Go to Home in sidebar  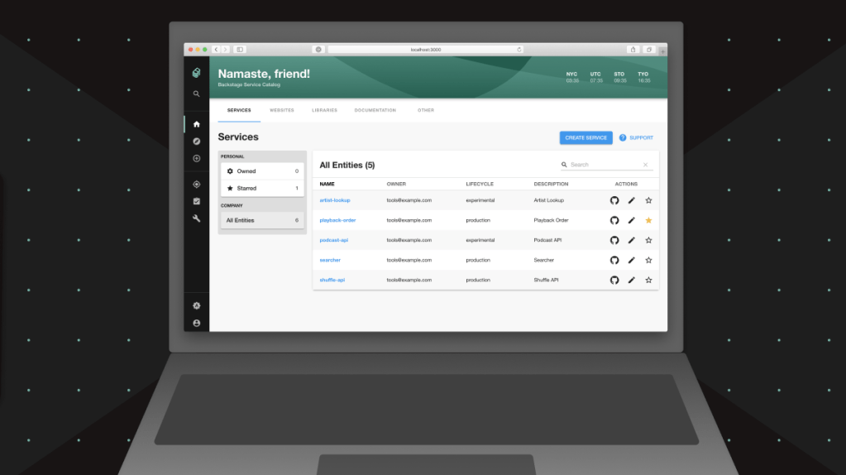(196, 124)
